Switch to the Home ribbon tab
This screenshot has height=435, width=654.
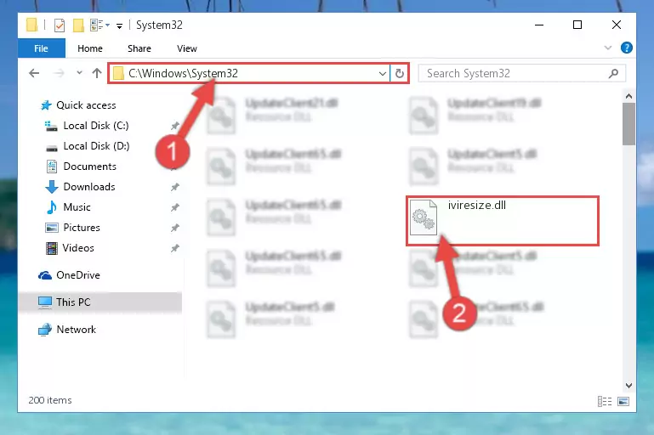[89, 48]
